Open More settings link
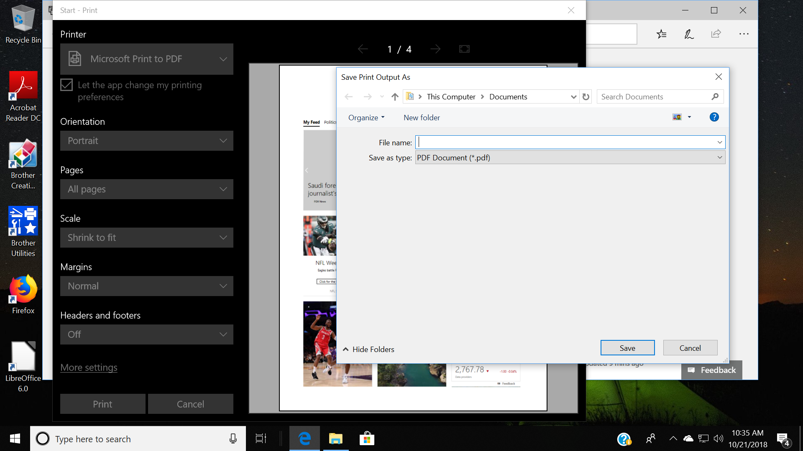This screenshot has width=803, height=451. 89,367
